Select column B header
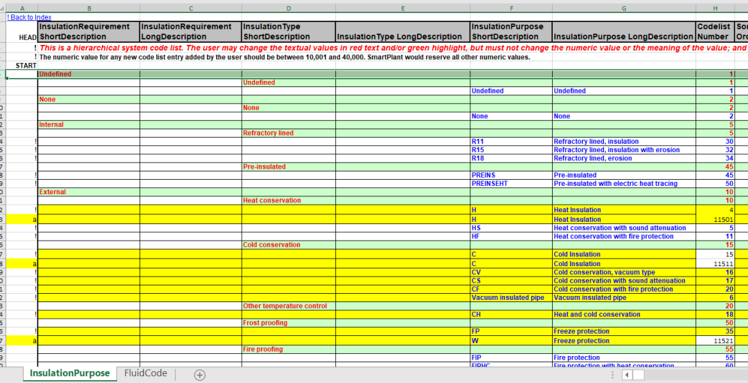This screenshot has height=383, width=748. [x=89, y=8]
